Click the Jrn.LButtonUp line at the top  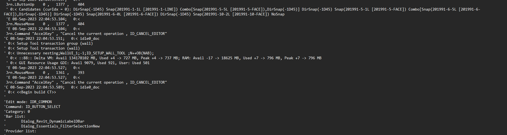45,4
